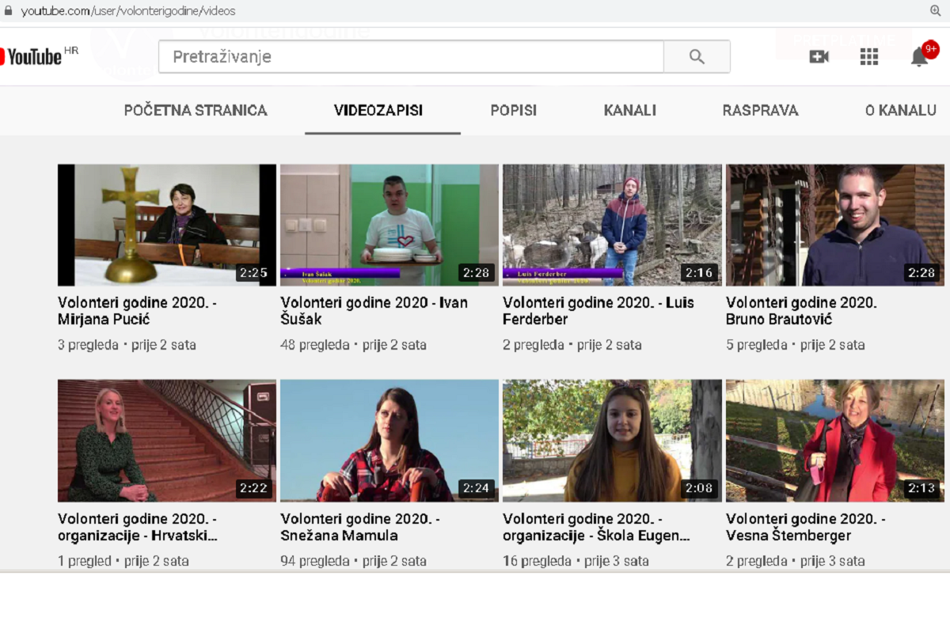Open the Bruno Brautović video title
The height and width of the screenshot is (633, 950).
[x=801, y=311]
